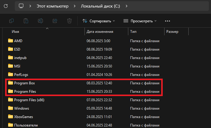Click the Paste clipboard icon
The image size is (211, 128).
click(x=26, y=21)
